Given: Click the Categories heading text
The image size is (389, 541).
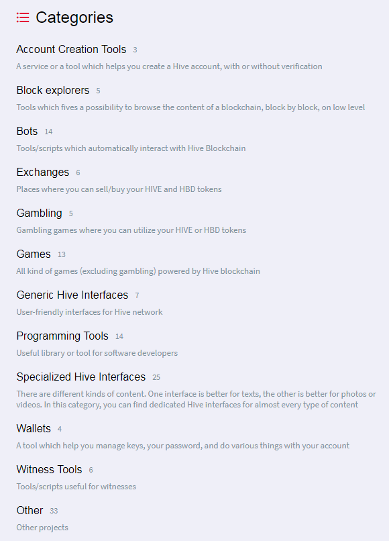Looking at the screenshot, I should pyautogui.click(x=74, y=17).
